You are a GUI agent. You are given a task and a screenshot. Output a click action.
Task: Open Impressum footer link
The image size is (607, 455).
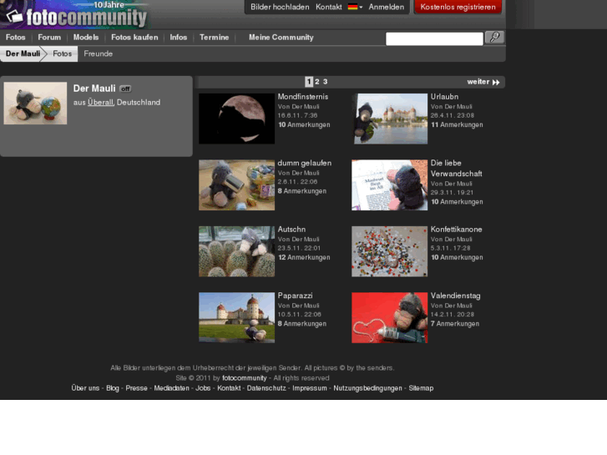point(310,388)
